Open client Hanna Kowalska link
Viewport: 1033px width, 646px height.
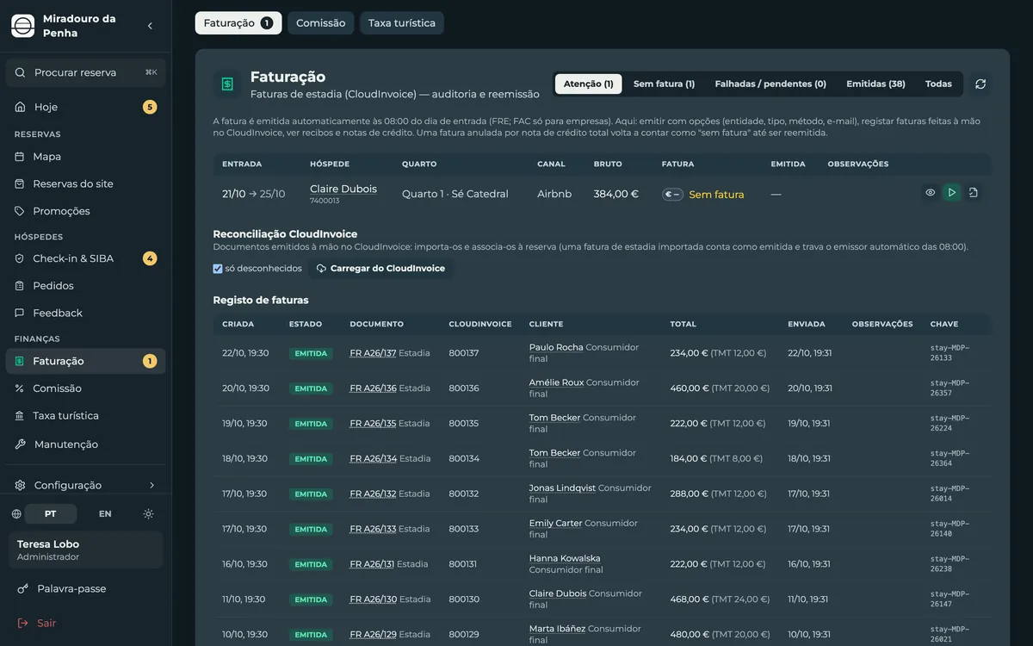(x=565, y=558)
